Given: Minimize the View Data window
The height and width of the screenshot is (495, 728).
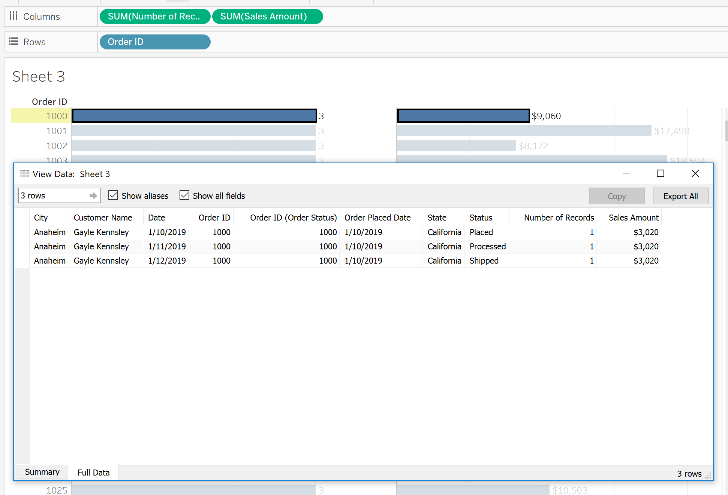Looking at the screenshot, I should coord(626,173).
